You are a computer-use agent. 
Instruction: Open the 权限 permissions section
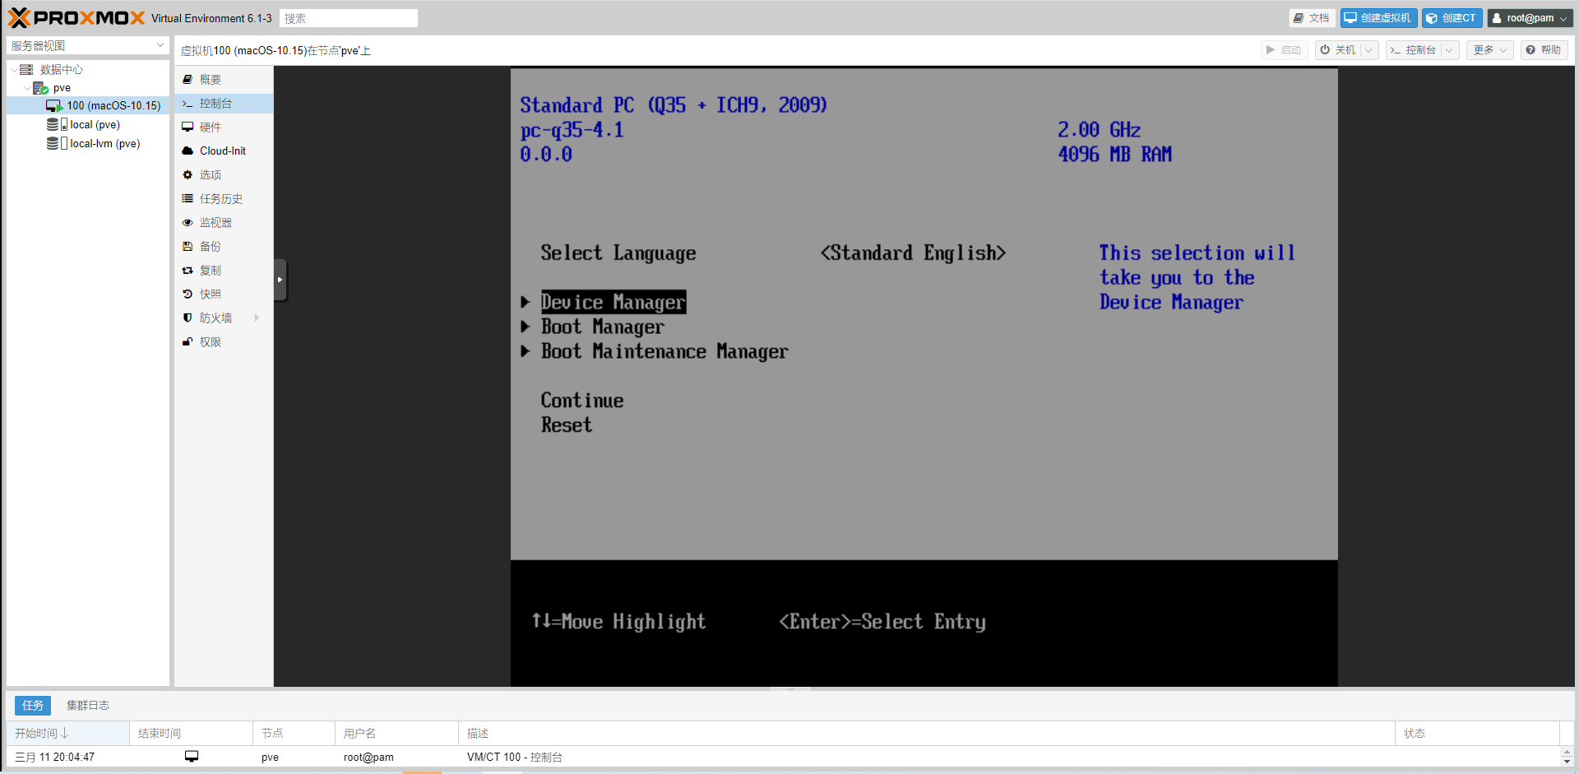pos(210,342)
